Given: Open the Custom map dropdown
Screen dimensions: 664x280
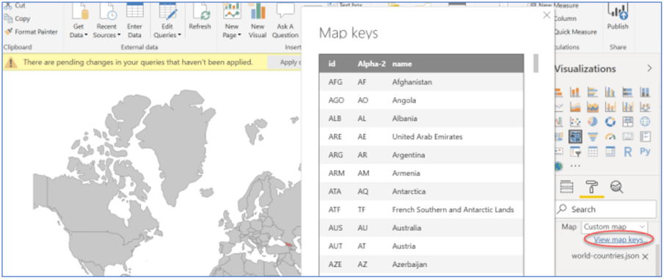Looking at the screenshot, I should tap(614, 226).
